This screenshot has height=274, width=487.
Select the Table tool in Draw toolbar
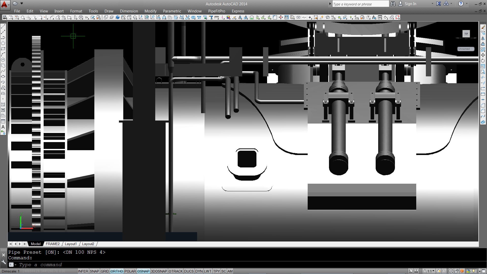(x=3, y=121)
